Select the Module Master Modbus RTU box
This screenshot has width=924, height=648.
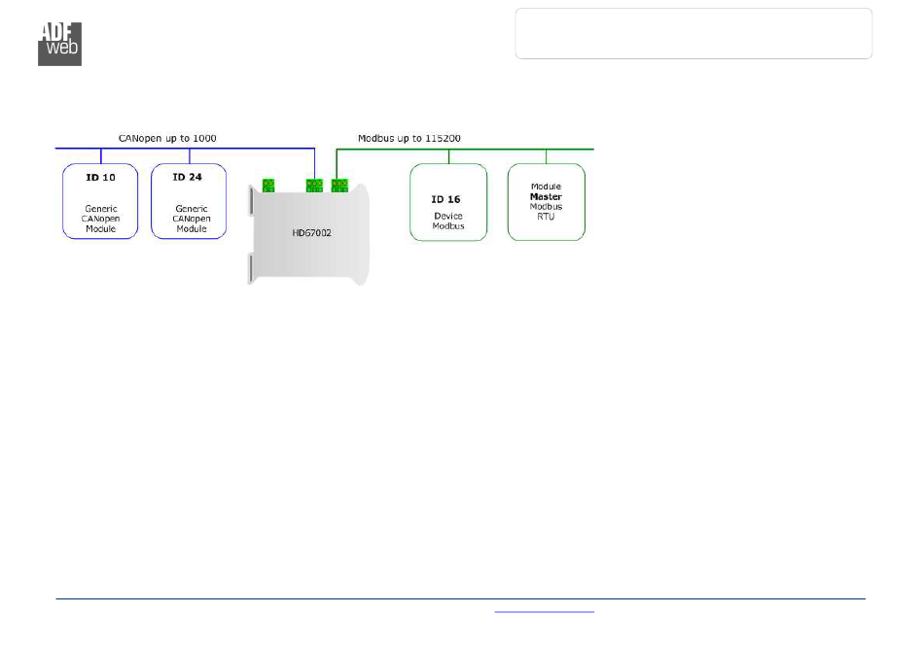(546, 202)
